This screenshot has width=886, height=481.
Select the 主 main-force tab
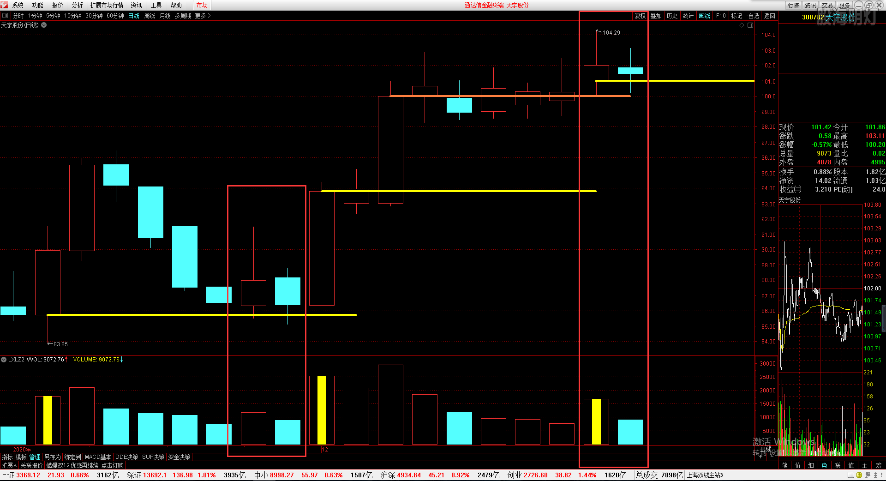click(x=864, y=465)
